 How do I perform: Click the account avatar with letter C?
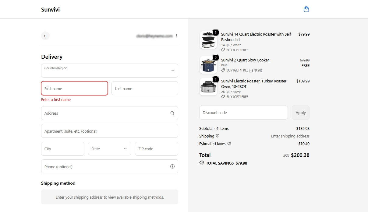[45, 36]
